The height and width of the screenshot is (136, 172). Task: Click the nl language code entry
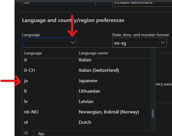pos(26,122)
